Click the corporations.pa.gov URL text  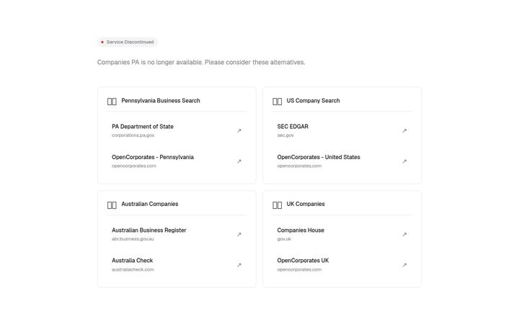coord(133,135)
